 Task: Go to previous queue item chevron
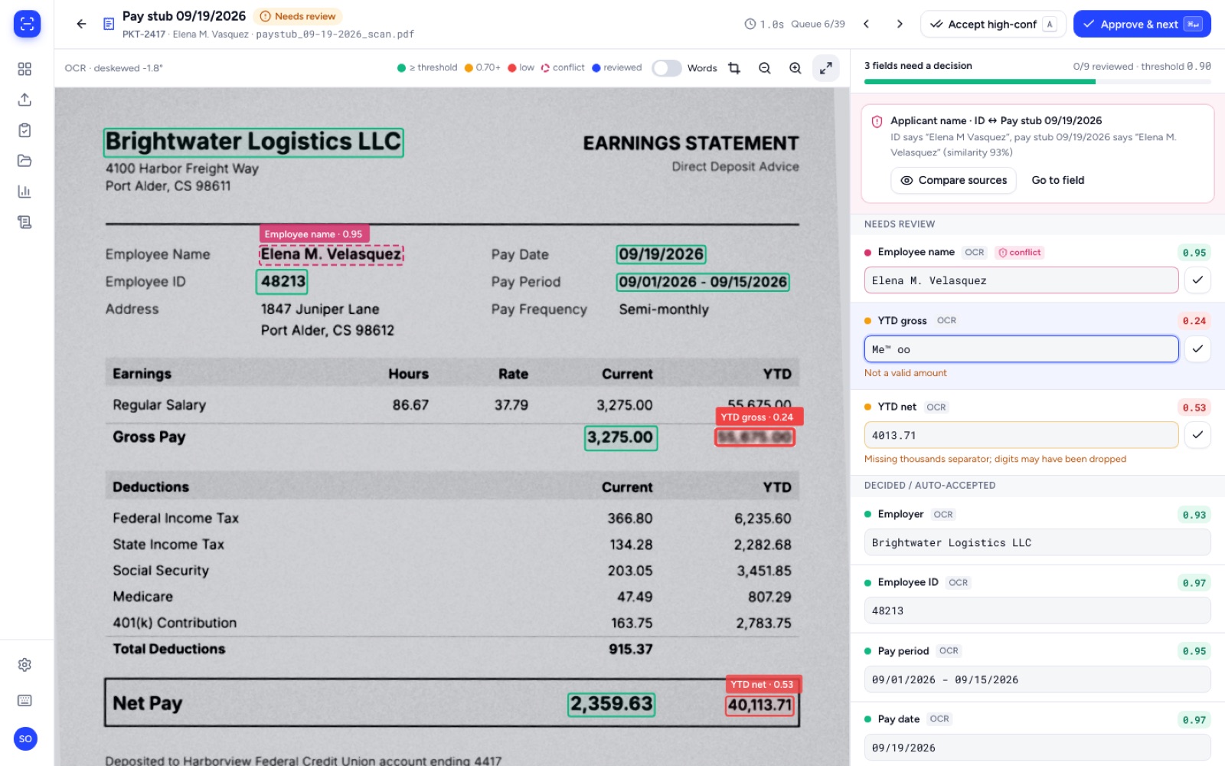click(x=867, y=24)
